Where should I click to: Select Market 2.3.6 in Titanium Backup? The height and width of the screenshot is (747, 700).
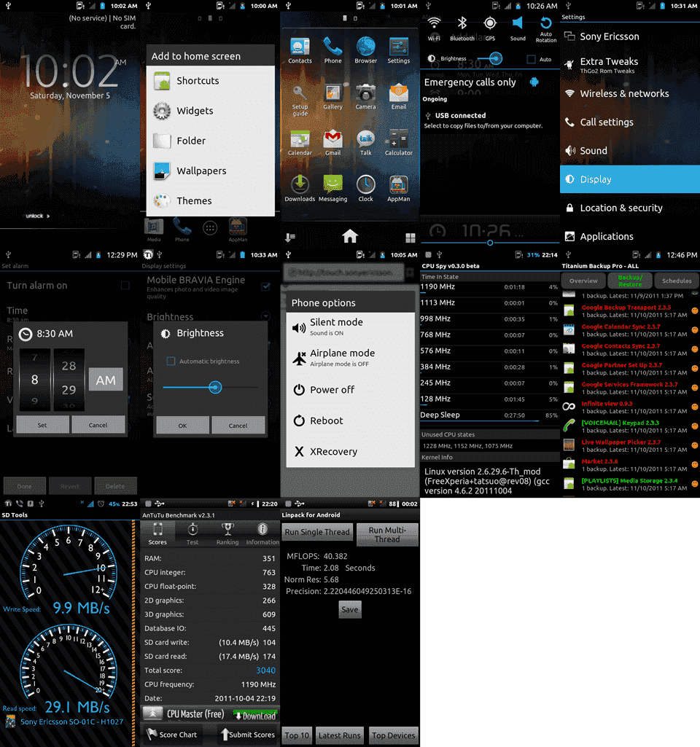click(630, 465)
